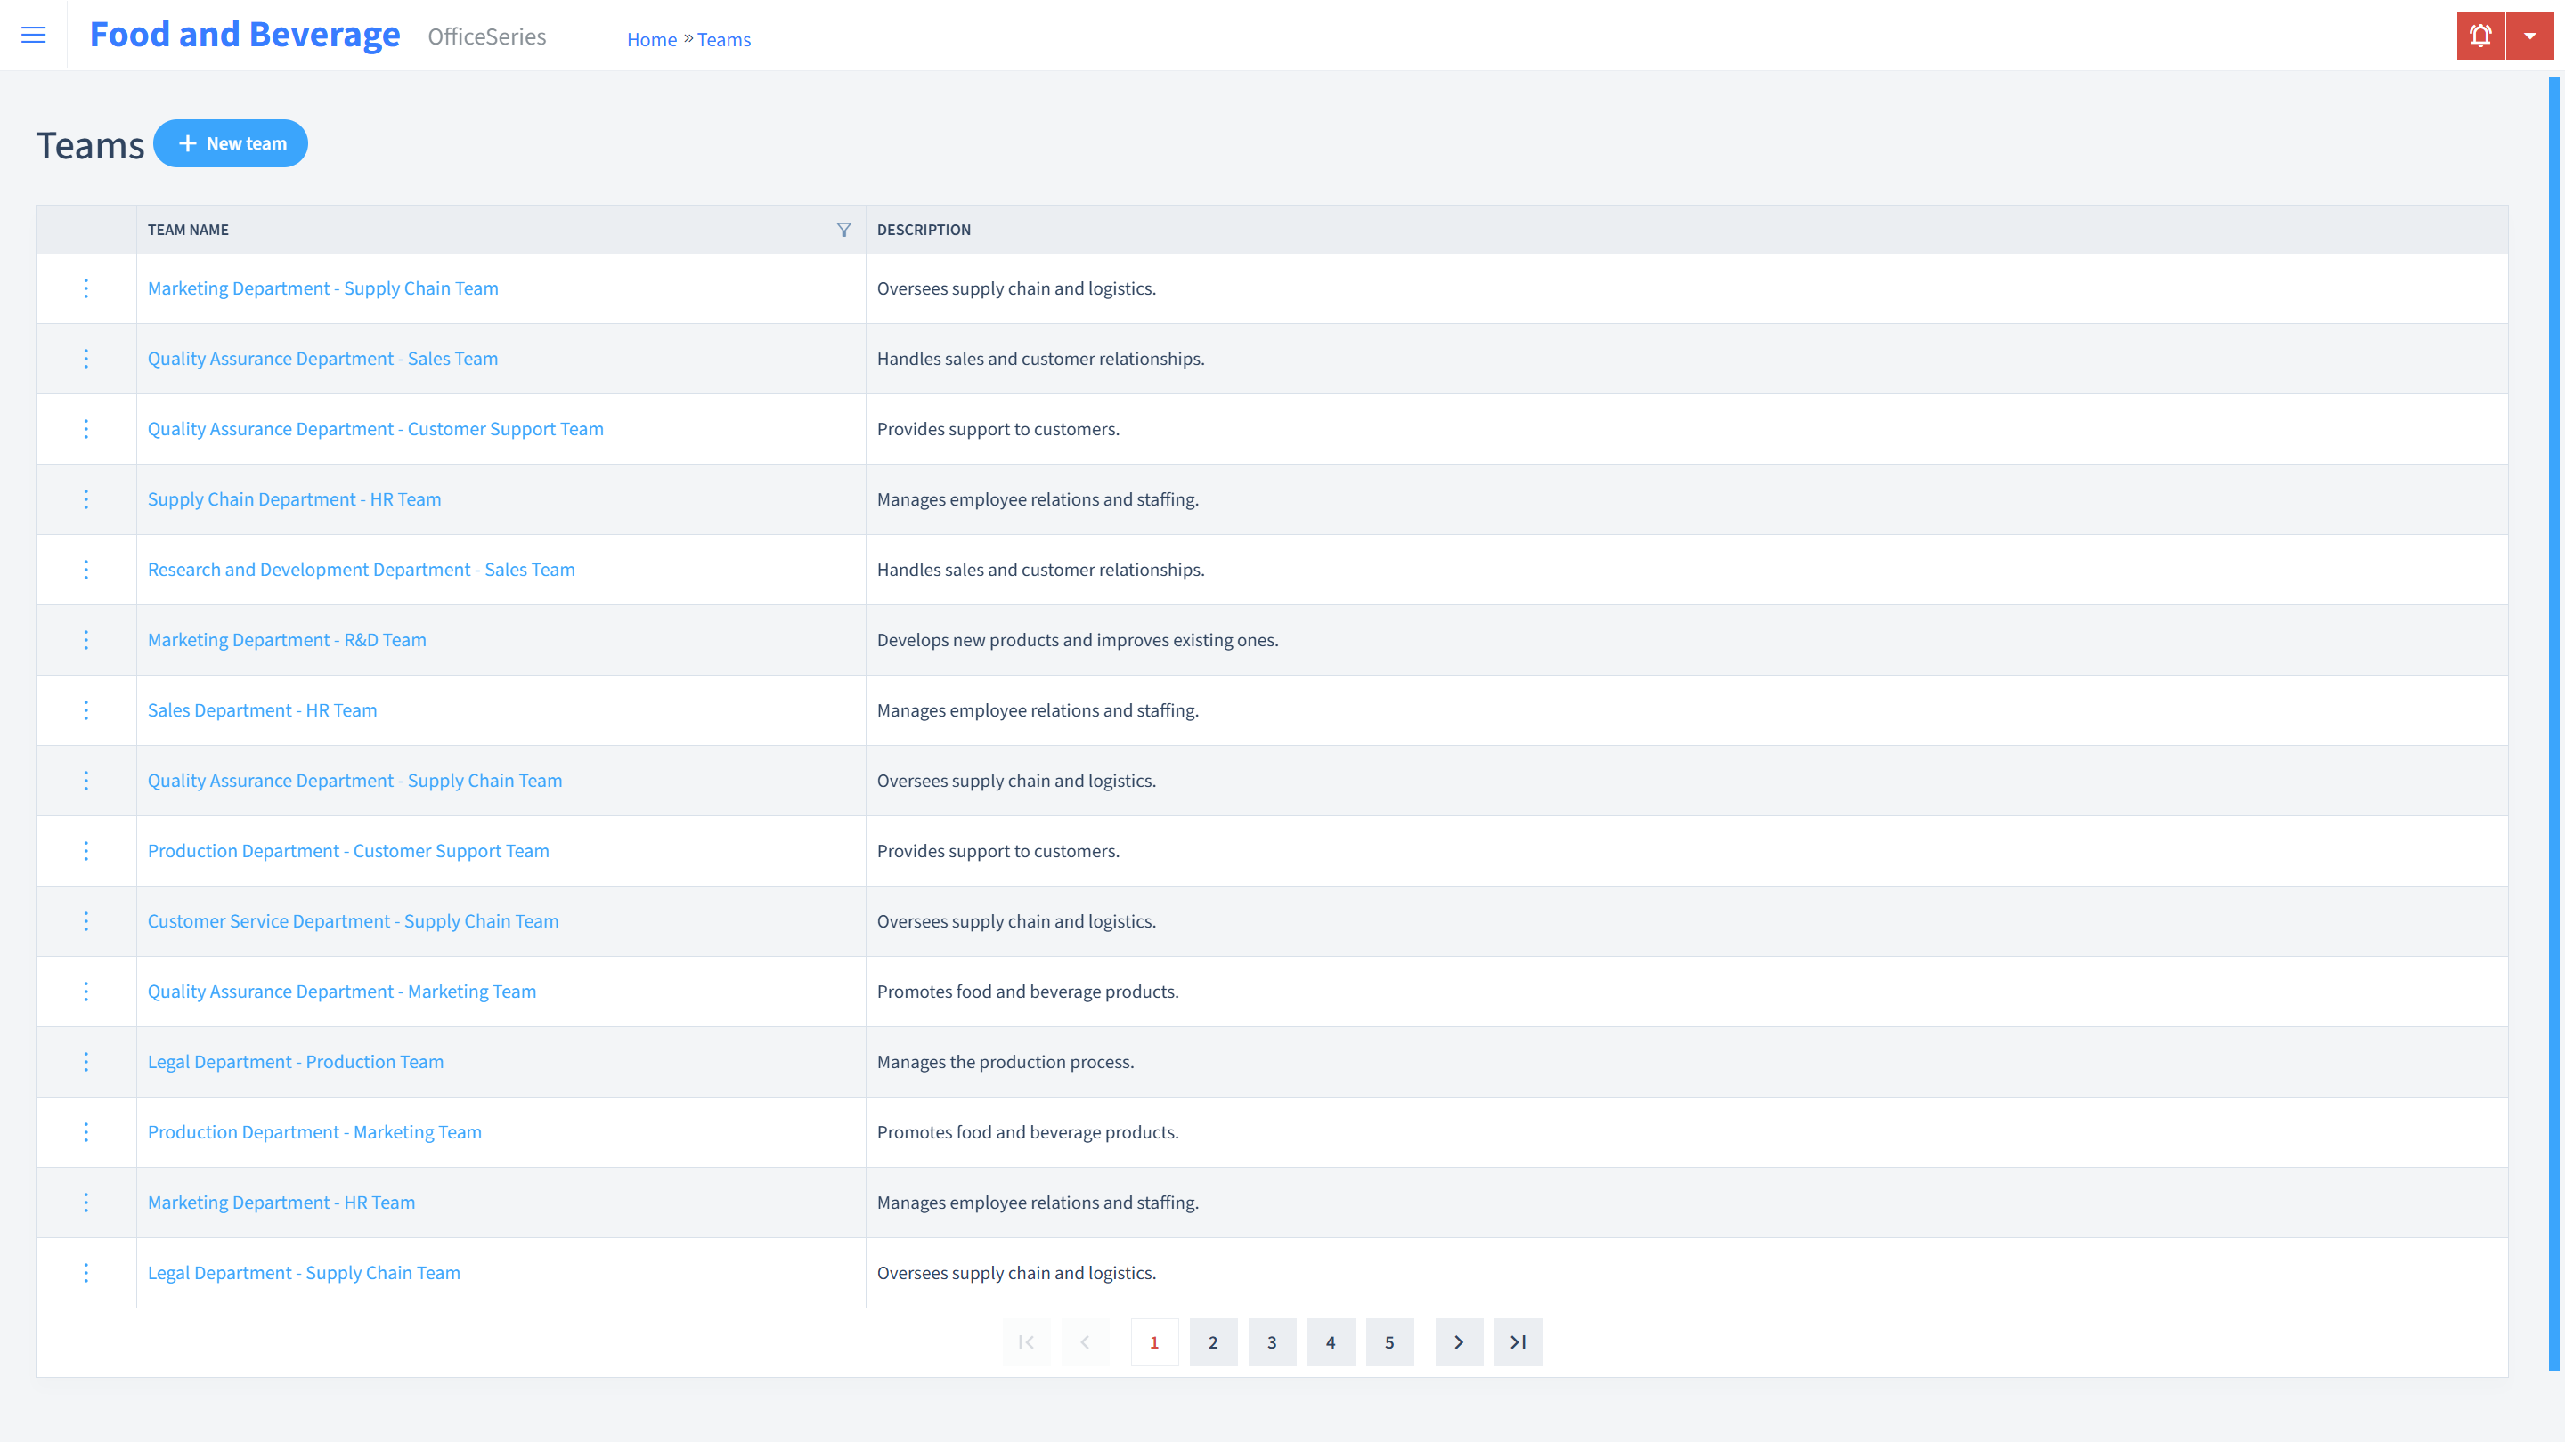This screenshot has width=2565, height=1442.
Task: Select page 4 of Teams list
Action: tap(1330, 1341)
